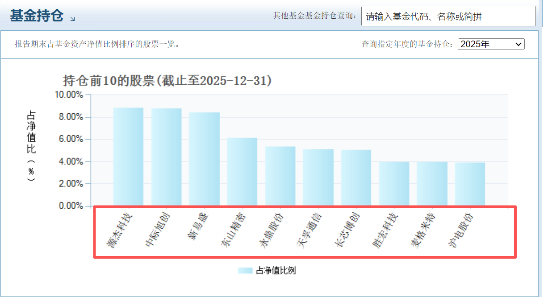Screen dimensions: 552x297
Task: Click the 胜宏科技 axis label
Action: (385, 230)
